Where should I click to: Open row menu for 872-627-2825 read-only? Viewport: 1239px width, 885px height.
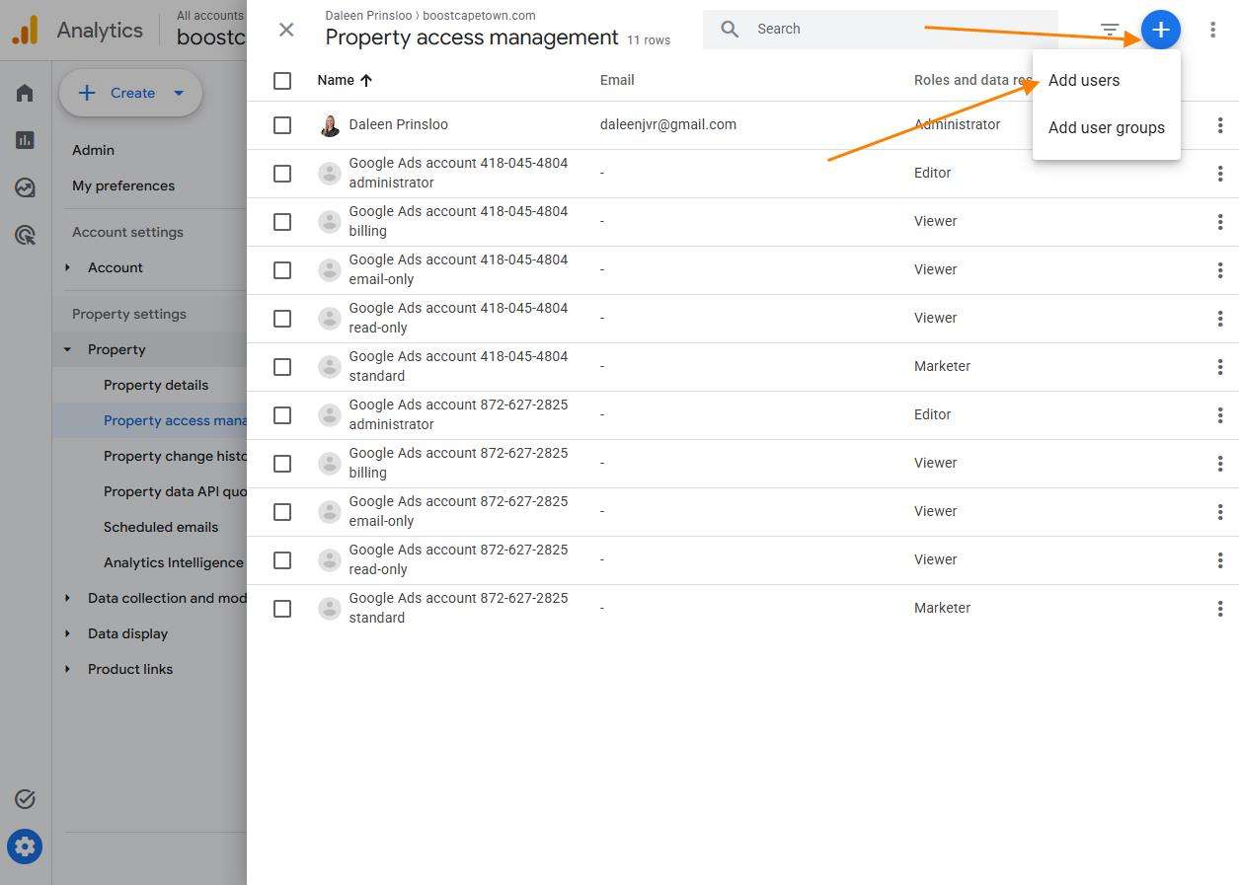point(1220,560)
